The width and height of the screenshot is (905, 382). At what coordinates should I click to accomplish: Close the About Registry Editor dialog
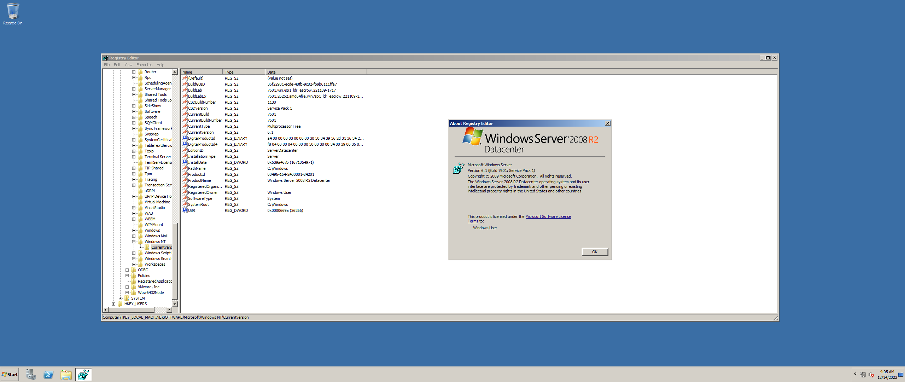point(607,123)
